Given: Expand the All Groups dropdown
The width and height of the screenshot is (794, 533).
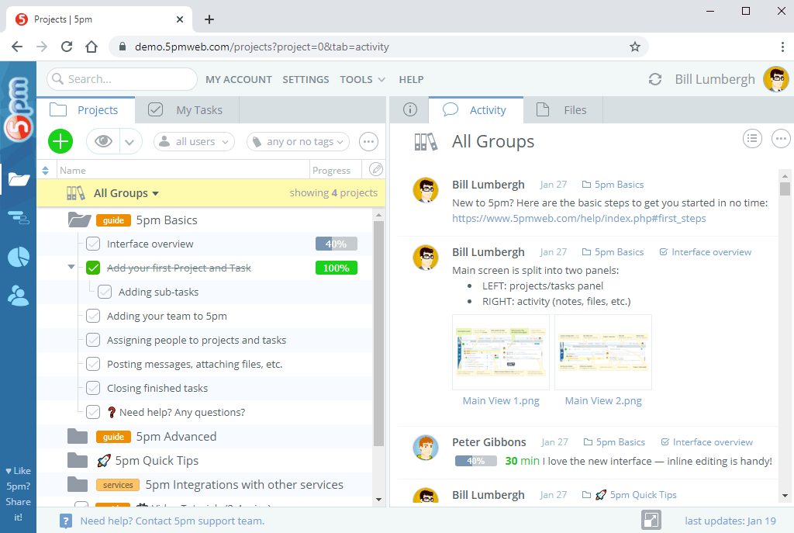Looking at the screenshot, I should [x=126, y=193].
